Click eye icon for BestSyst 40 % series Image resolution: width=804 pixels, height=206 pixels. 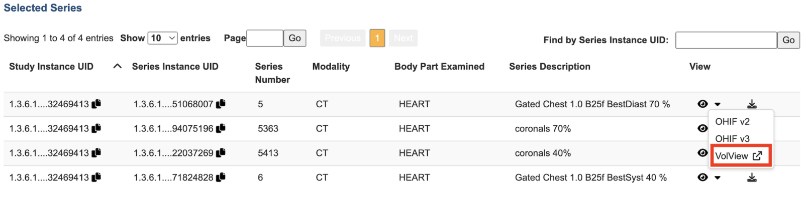coord(702,177)
